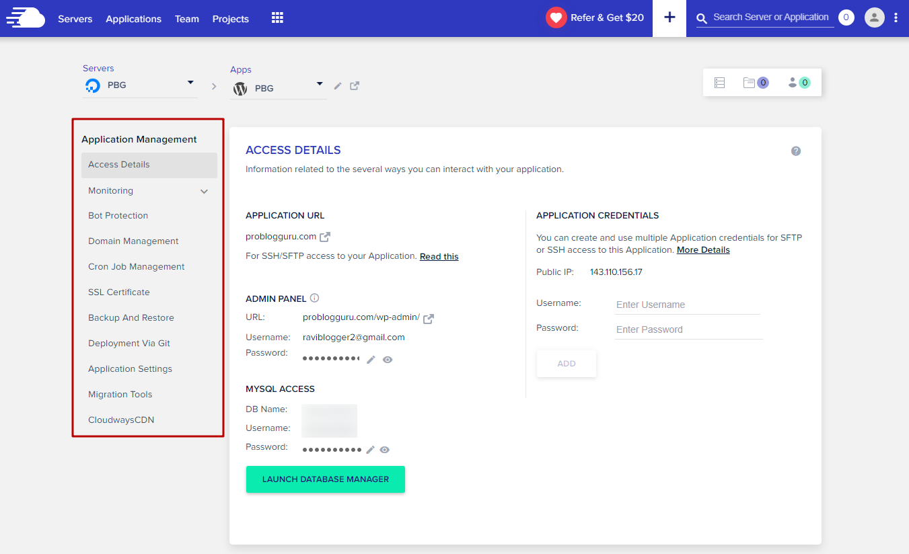
Task: Open the apps grid icon in top bar
Action: coord(277,18)
